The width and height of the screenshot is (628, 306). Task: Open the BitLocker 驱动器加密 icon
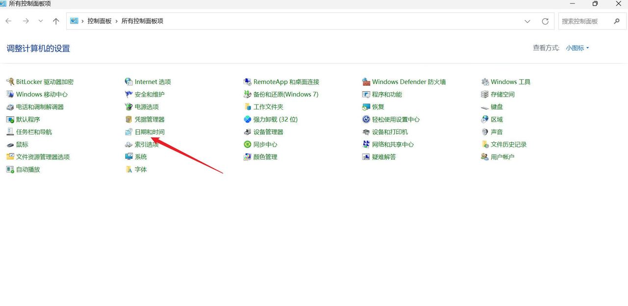(x=10, y=82)
